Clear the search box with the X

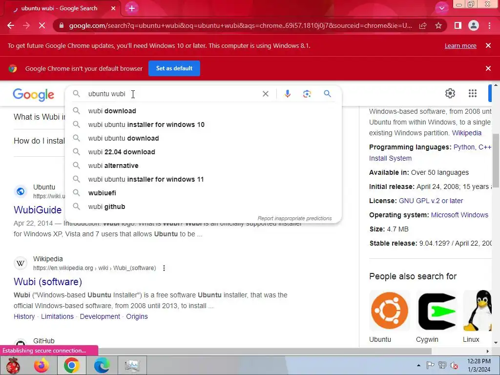click(265, 94)
